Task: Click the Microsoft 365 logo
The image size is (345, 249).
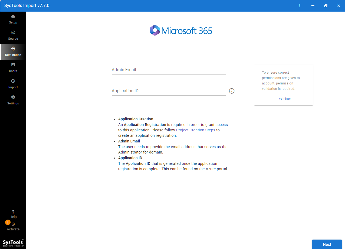Action: [x=181, y=30]
